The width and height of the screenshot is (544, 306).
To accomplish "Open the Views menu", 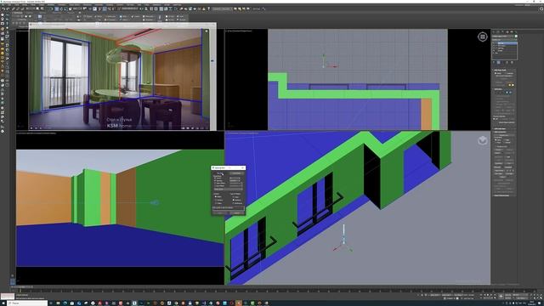I will (x=33, y=5).
